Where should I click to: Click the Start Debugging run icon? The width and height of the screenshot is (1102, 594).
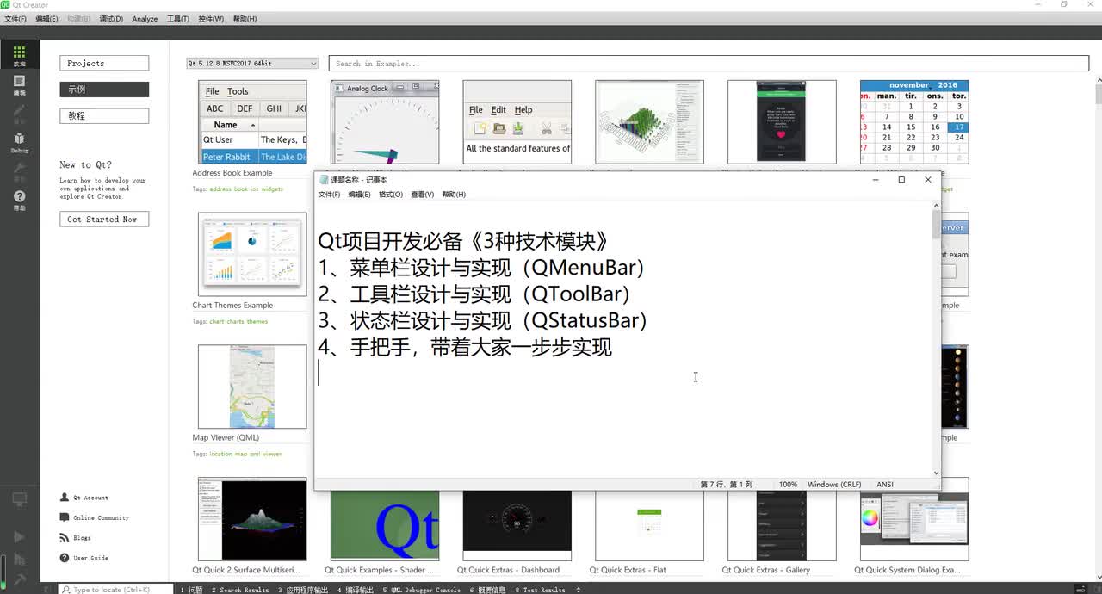19,559
